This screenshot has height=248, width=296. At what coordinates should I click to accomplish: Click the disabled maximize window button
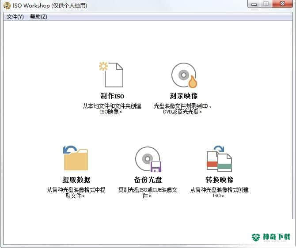tap(266, 4)
